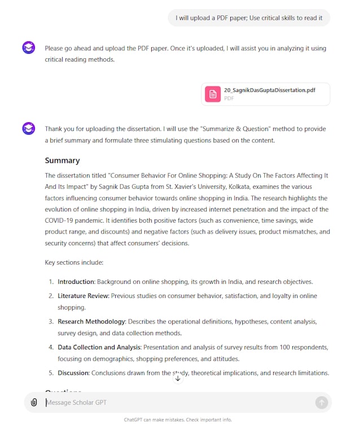
Task: Click the "ChatGPT can make mistakes" disclaimer
Action: coord(178,419)
